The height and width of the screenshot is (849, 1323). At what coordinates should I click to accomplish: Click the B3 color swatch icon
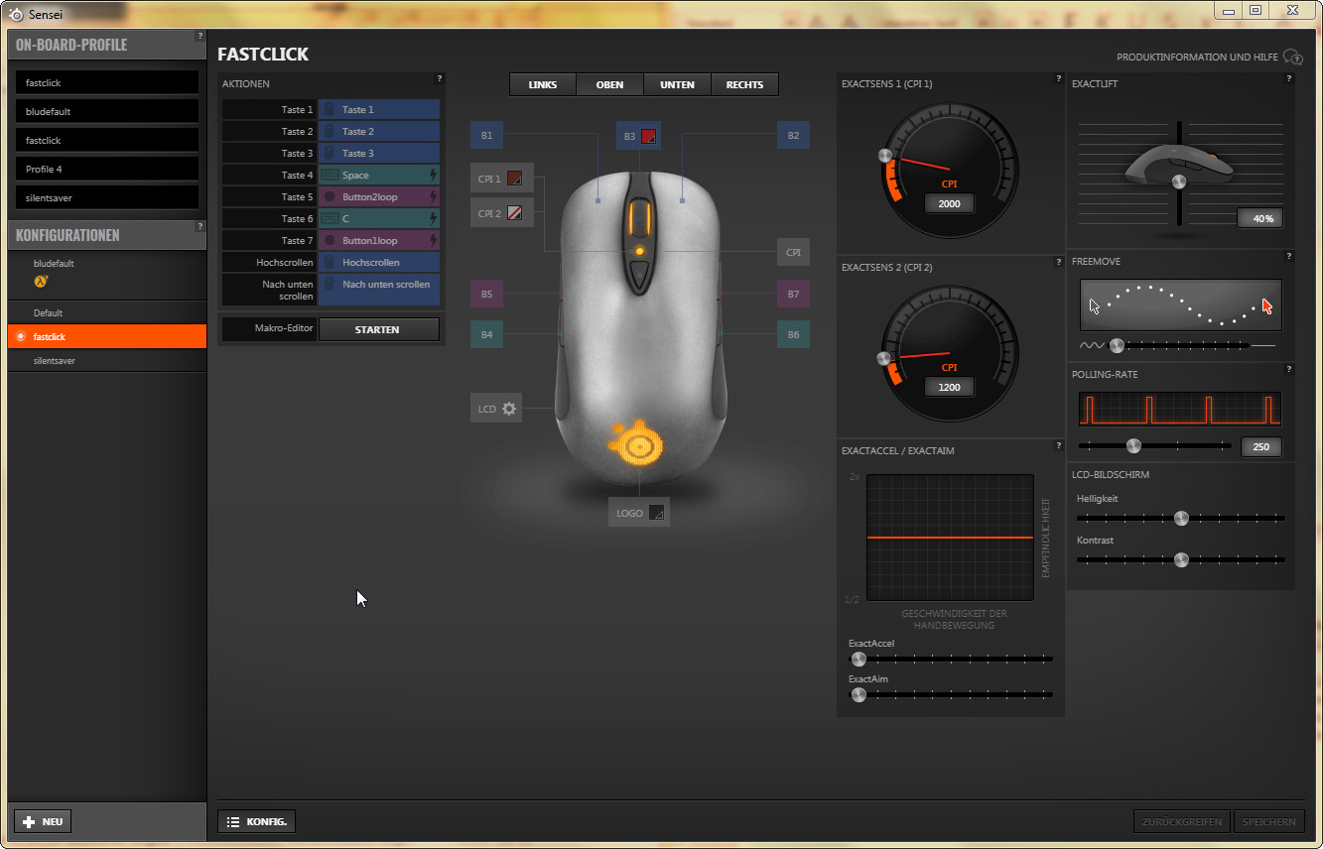[x=649, y=136]
